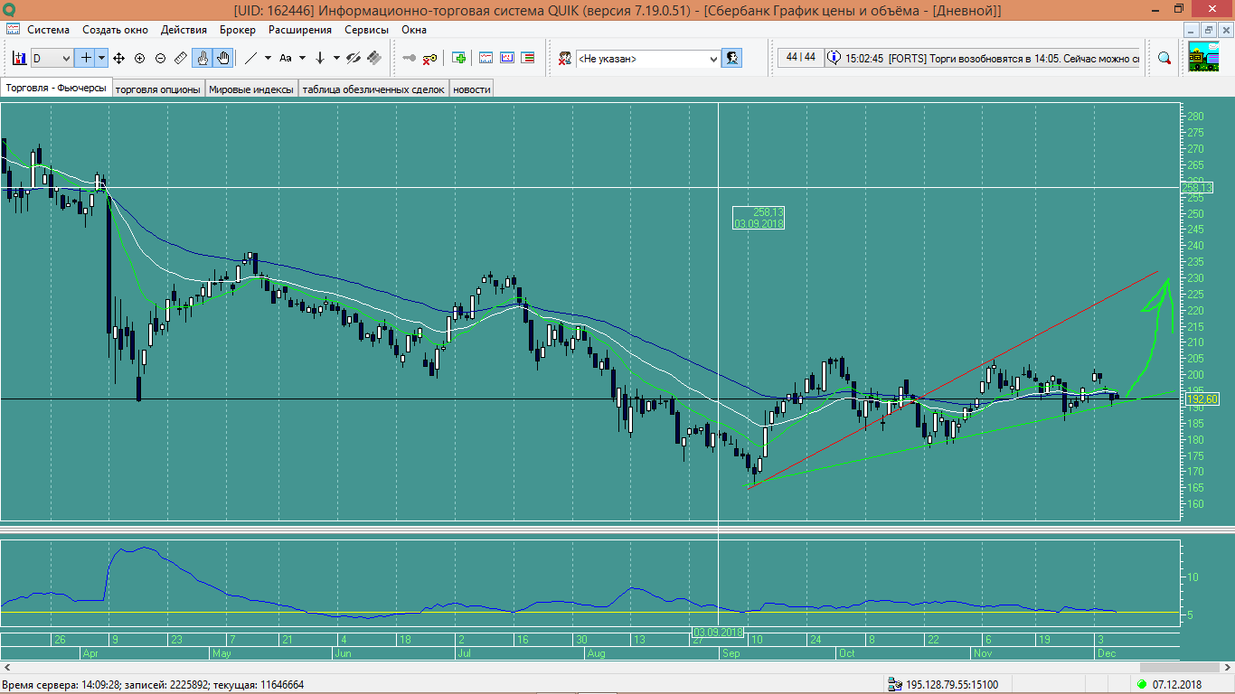Click the green plus add icon
Image resolution: width=1235 pixels, height=694 pixels.
pos(459,58)
